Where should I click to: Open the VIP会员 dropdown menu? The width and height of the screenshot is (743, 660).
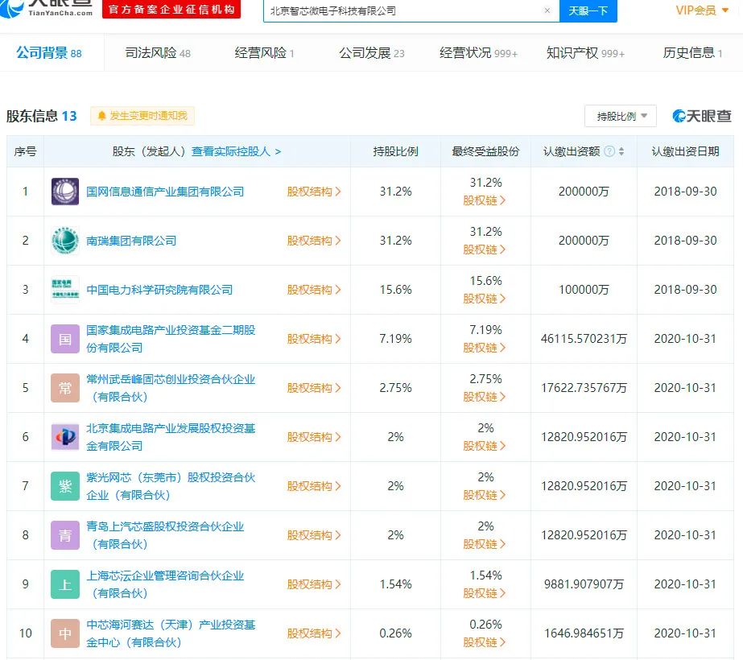click(702, 10)
